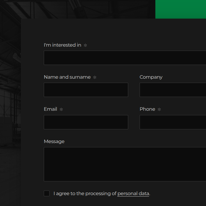Focus the Phone input field
The image size is (206, 206).
pyautogui.click(x=173, y=122)
